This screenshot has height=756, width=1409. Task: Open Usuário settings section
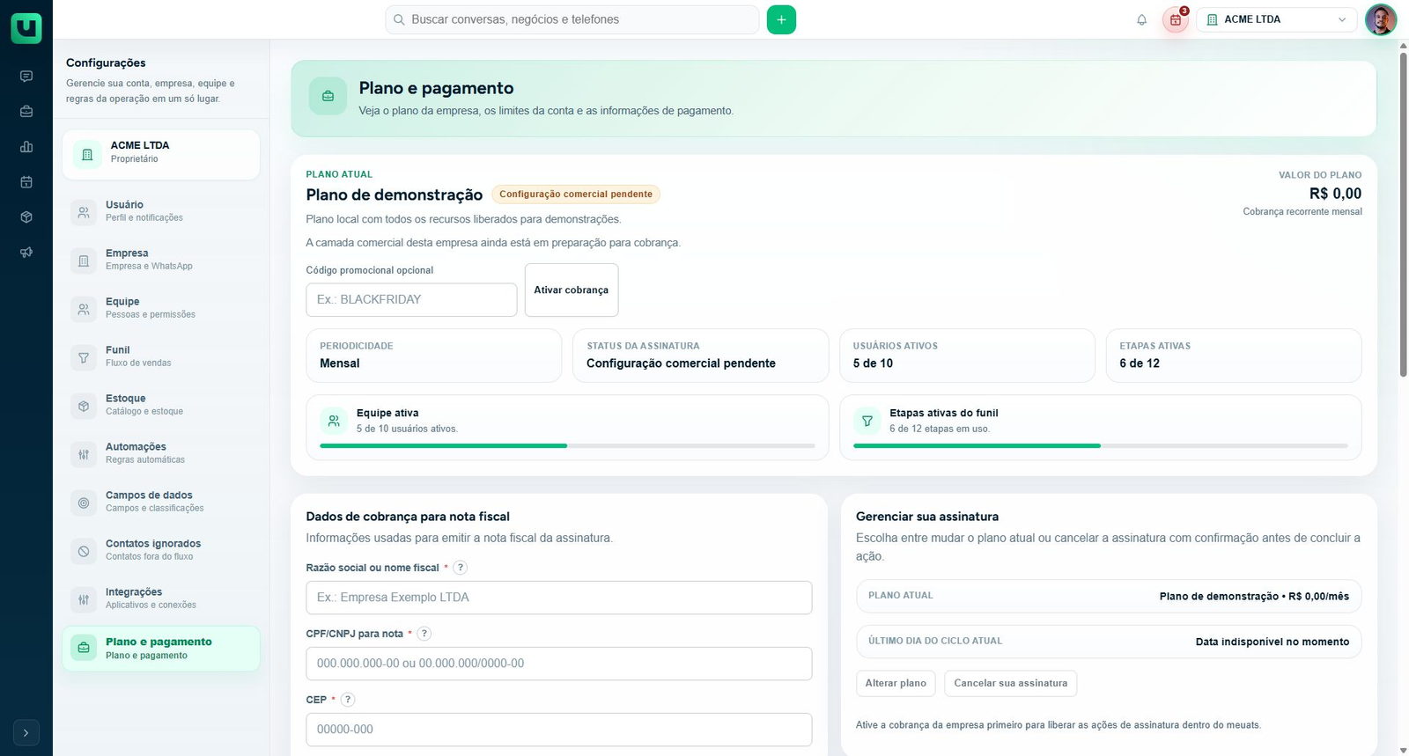(161, 211)
